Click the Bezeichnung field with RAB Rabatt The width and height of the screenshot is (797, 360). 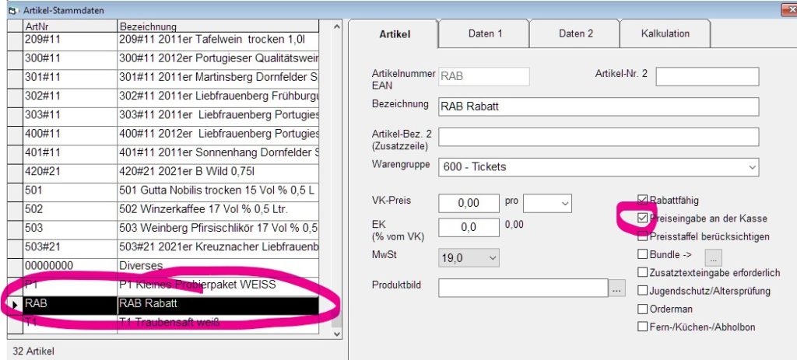(x=598, y=107)
